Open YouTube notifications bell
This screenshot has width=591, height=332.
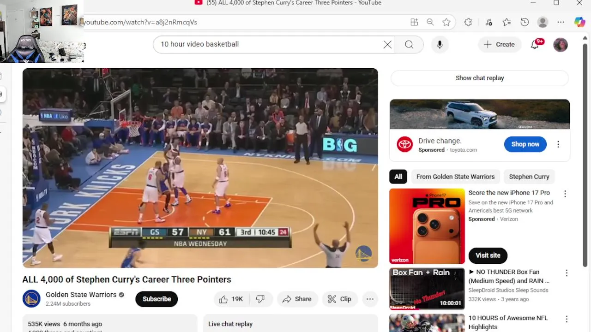pyautogui.click(x=535, y=44)
